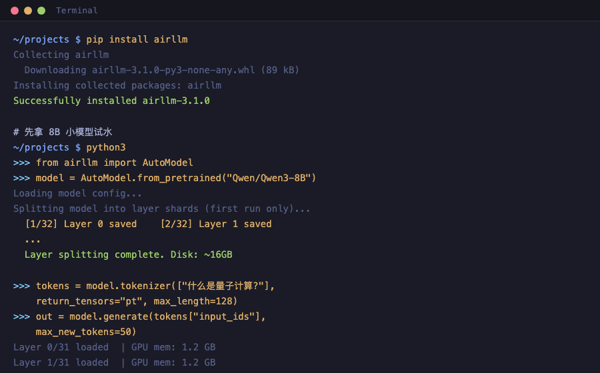Click the python3 command line

(69, 147)
